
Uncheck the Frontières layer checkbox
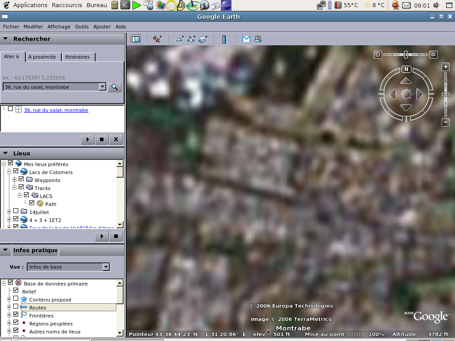point(16,314)
